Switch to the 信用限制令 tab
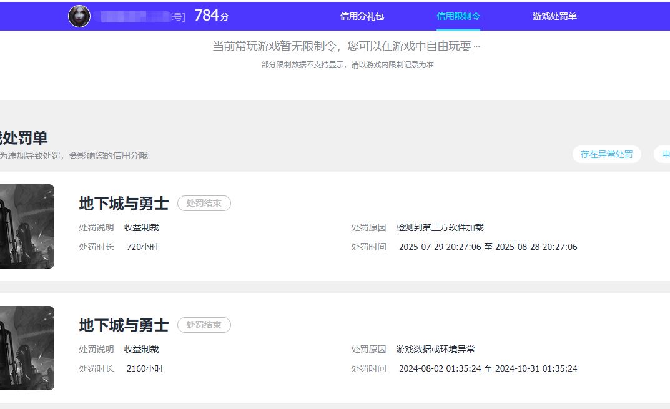 [458, 17]
